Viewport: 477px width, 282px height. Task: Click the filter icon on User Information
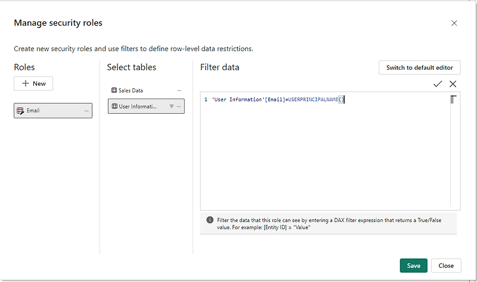coord(172,106)
